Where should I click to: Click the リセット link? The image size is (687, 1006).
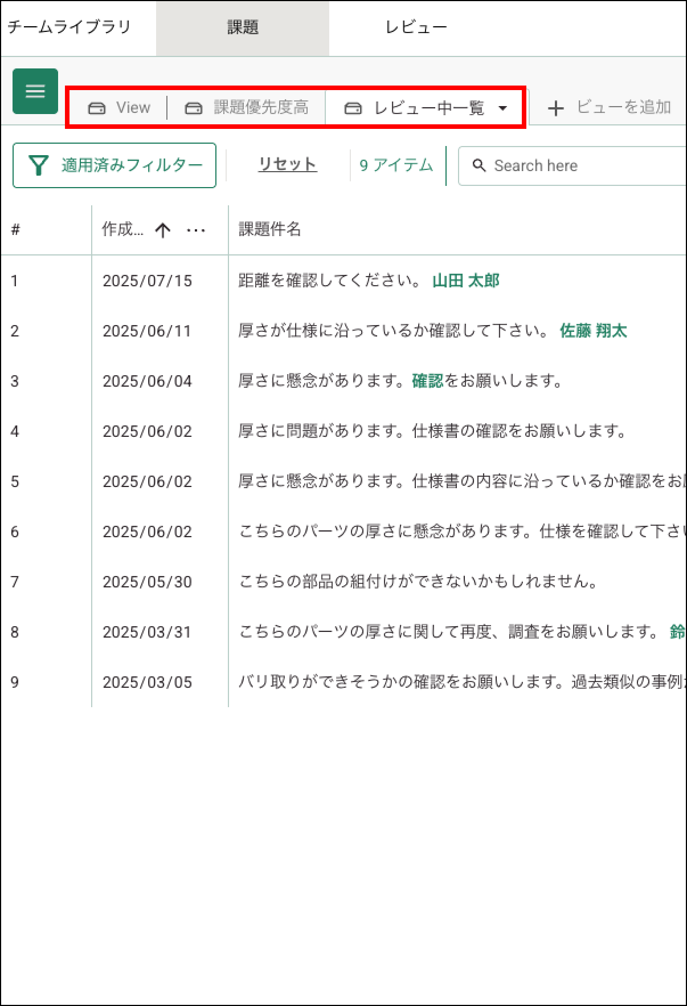pyautogui.click(x=287, y=164)
